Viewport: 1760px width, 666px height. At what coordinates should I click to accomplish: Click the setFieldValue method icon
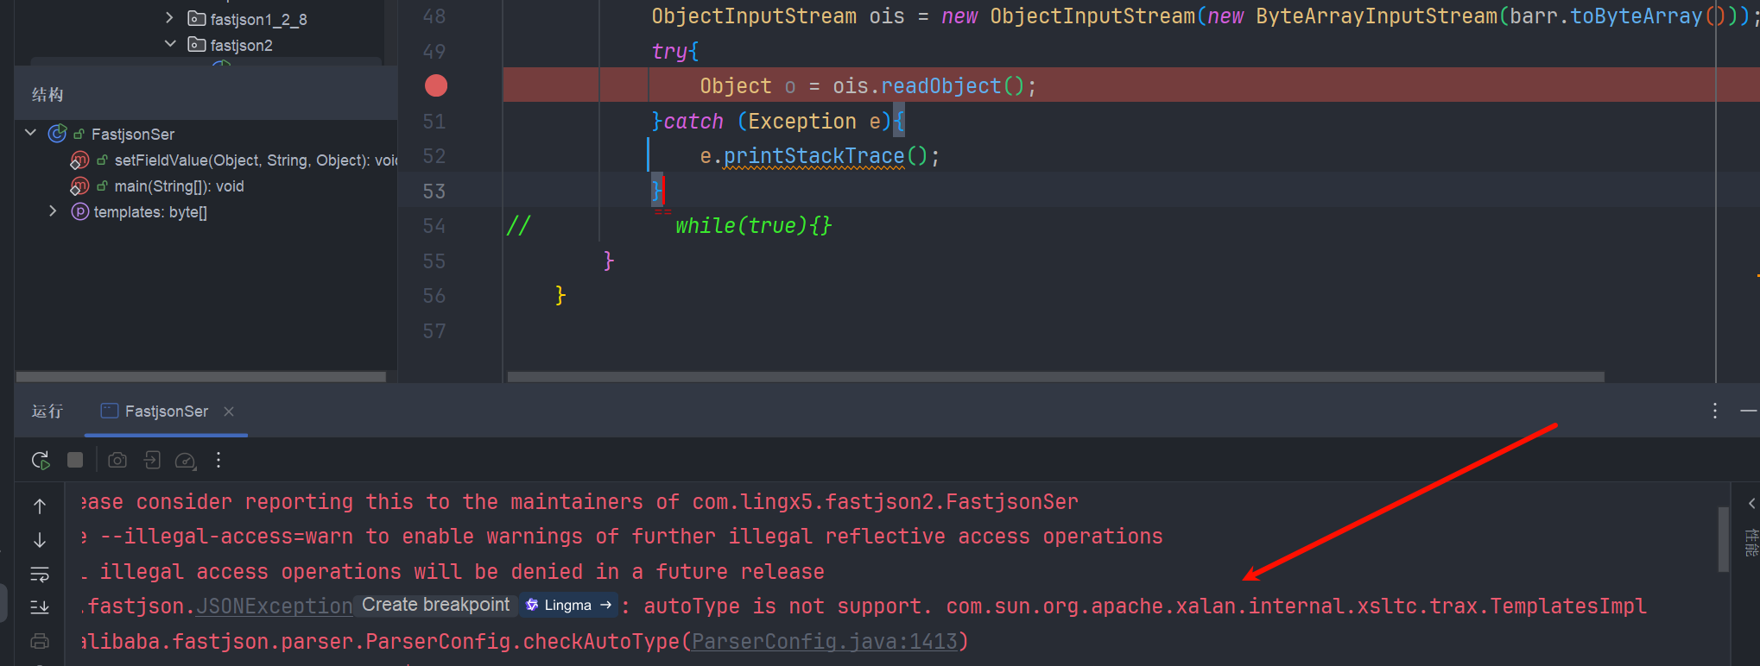[79, 160]
